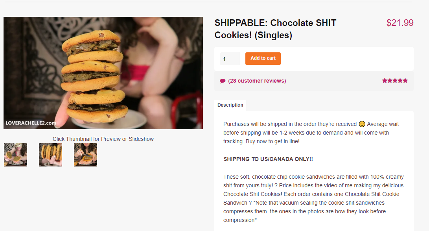Click the 'These soft, chocolate chip' paragraph
The image size is (429, 231).
(313, 198)
